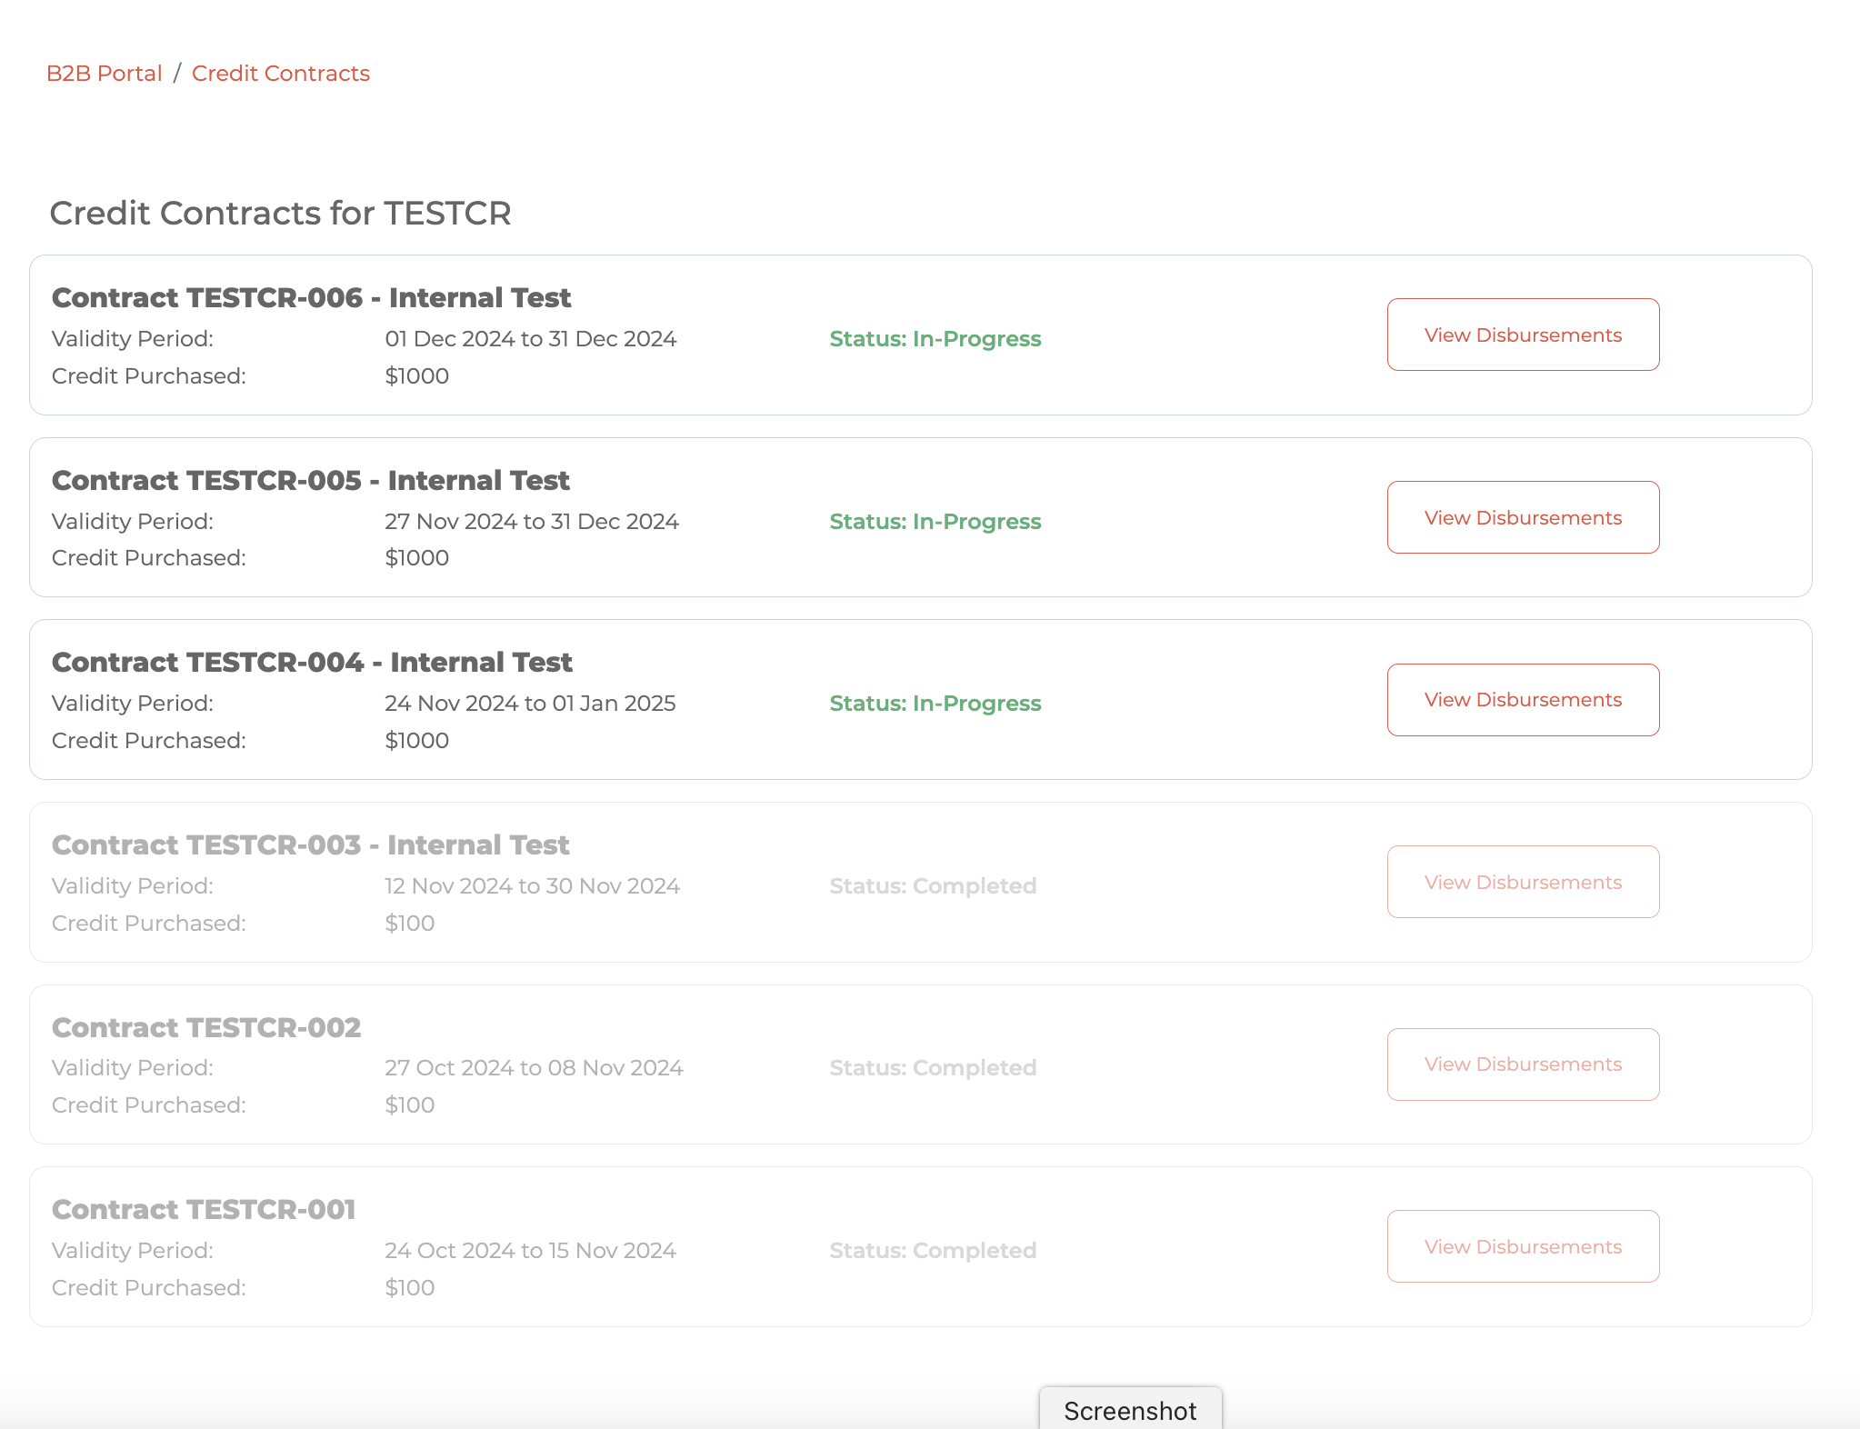Open the B2B Portal breadcrumb link
This screenshot has width=1860, height=1429.
(x=104, y=74)
